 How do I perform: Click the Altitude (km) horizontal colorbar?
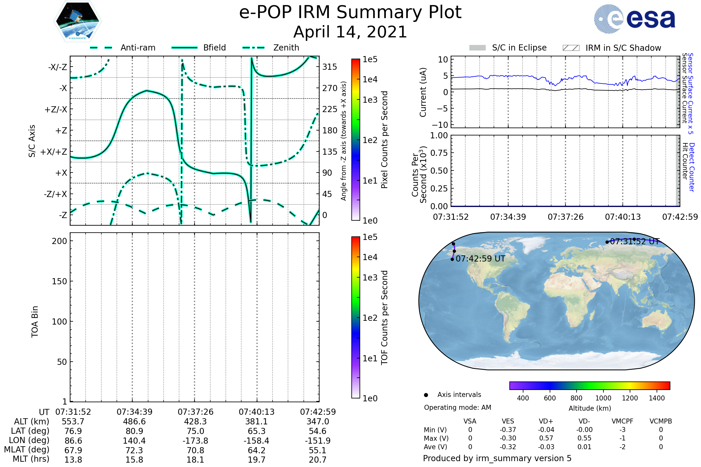click(589, 385)
